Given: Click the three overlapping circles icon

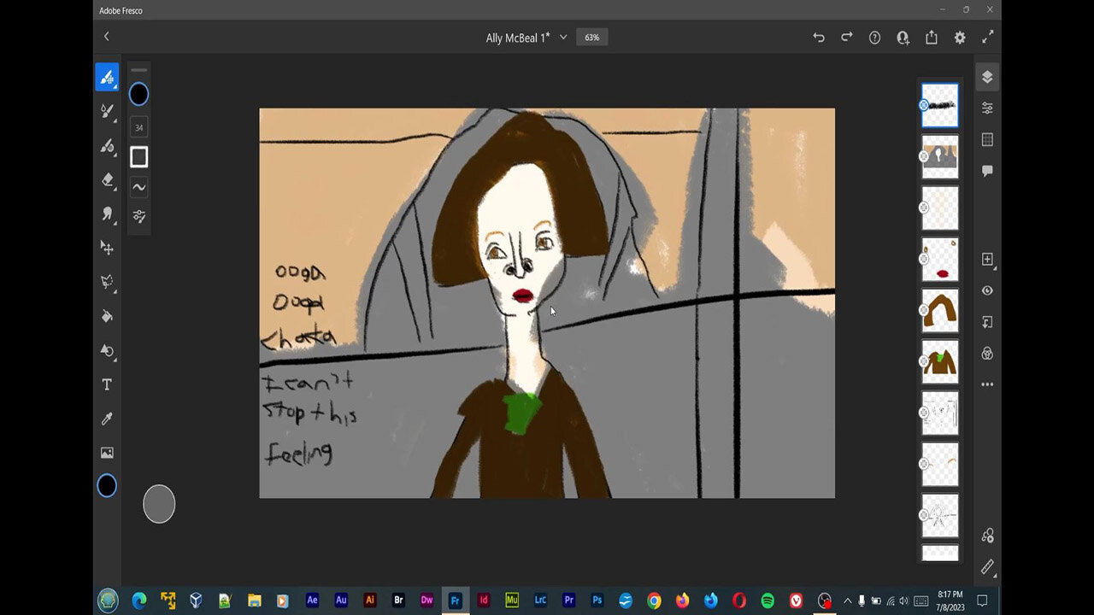Looking at the screenshot, I should (x=987, y=353).
